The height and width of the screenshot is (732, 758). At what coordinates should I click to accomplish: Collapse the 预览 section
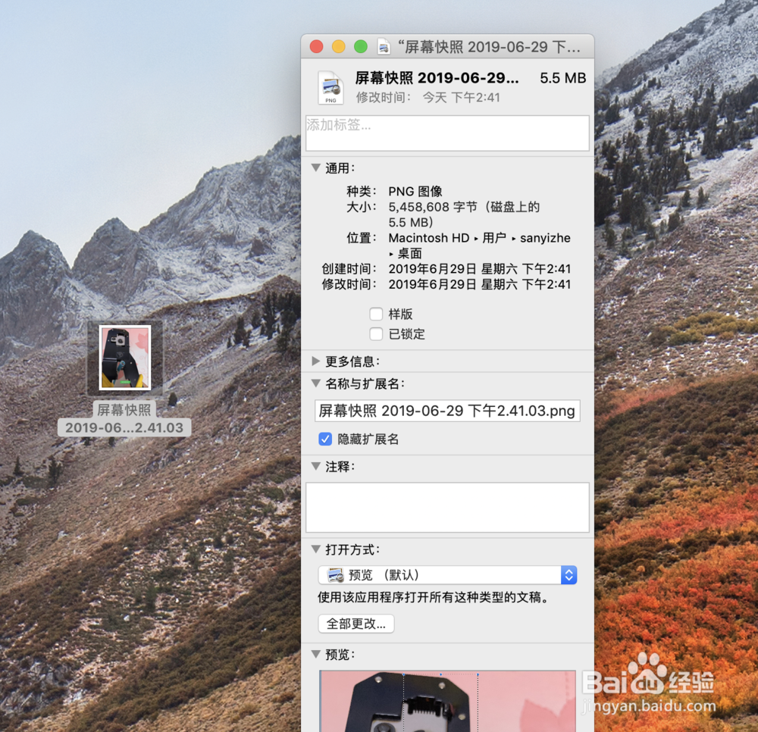315,654
